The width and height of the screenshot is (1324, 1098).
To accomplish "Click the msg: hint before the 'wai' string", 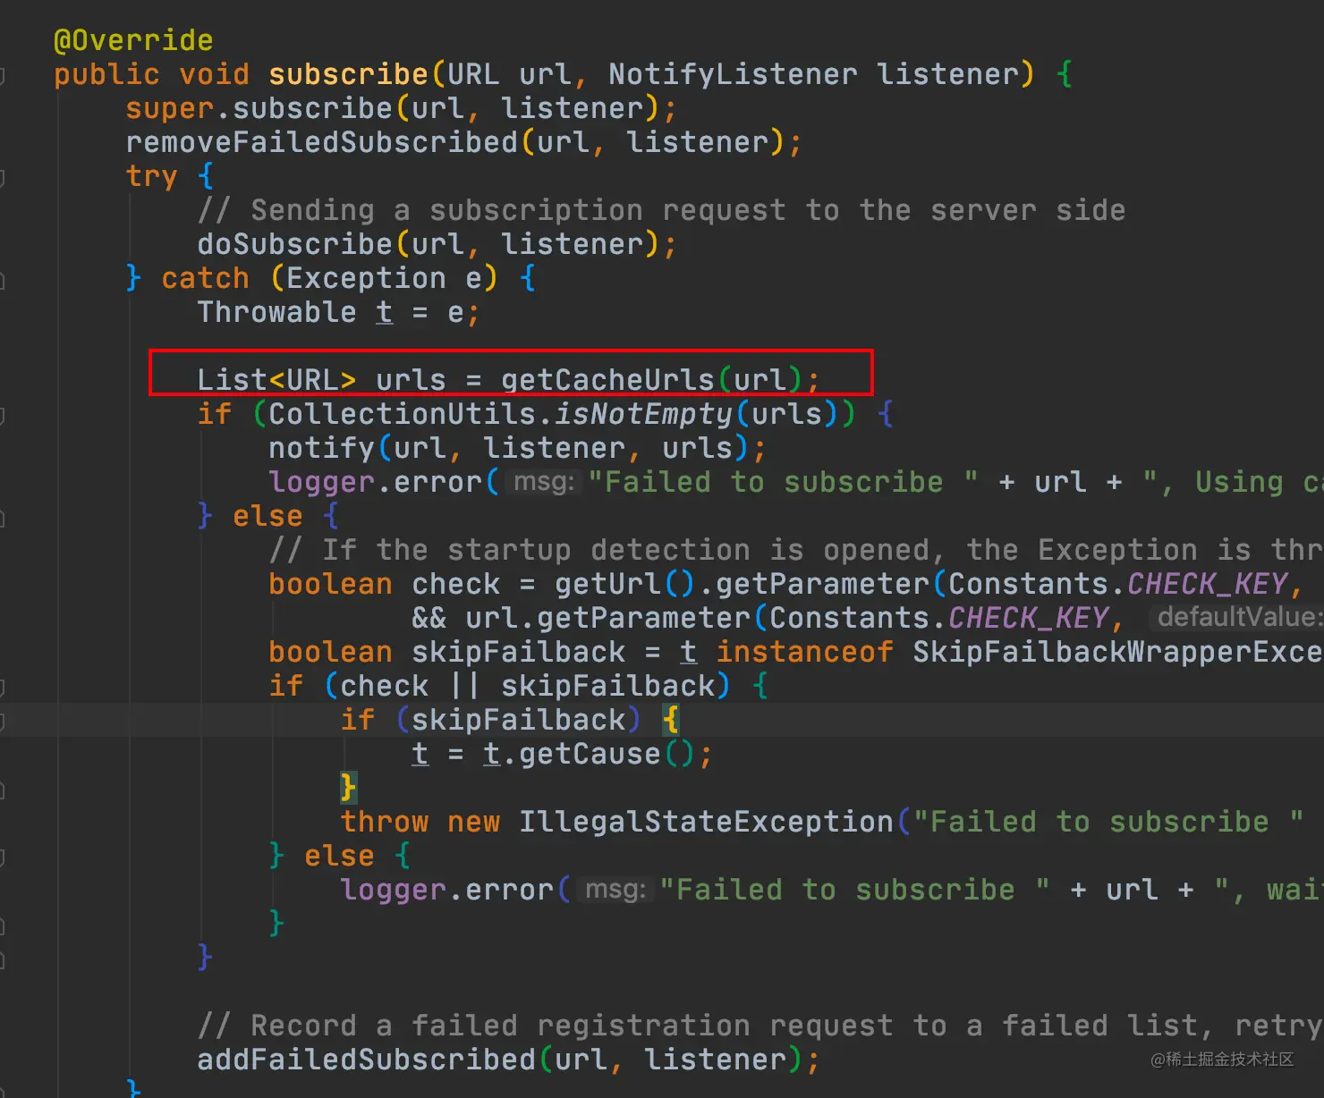I will coord(615,890).
